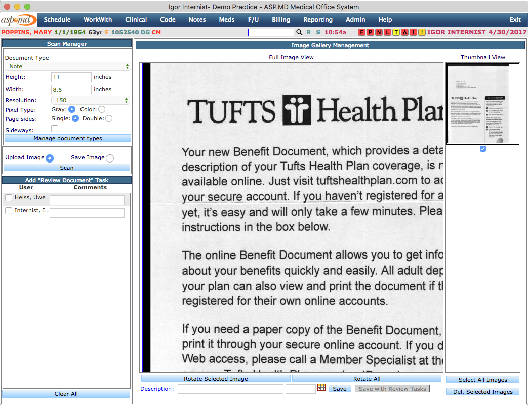Viewport: 528px width, 405px height.
Task: Click the yellow exclamation alert icon
Action: tap(422, 32)
